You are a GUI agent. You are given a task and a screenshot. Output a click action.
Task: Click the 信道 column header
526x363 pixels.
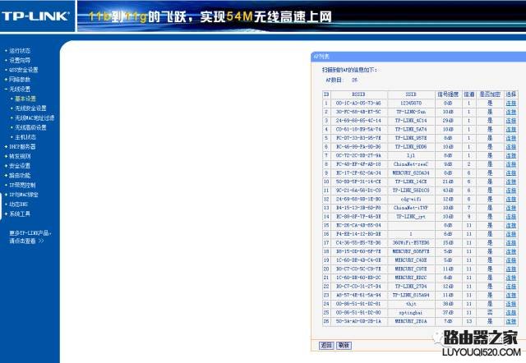pos(468,94)
